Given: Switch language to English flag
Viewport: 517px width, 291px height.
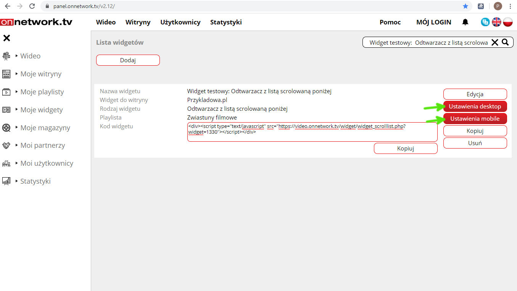Looking at the screenshot, I should (x=496, y=22).
